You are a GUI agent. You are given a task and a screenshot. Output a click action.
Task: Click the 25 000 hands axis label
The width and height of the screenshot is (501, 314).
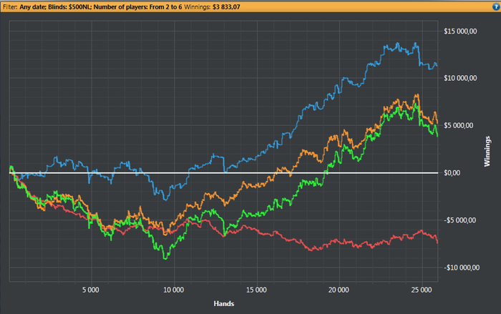click(422, 290)
